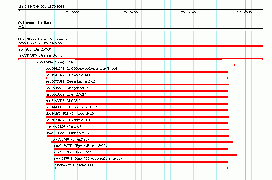Open esv2661376 (1000GenomesConsortiumPhase1) entry
The height and width of the screenshot is (180, 272).
[x=83, y=69]
